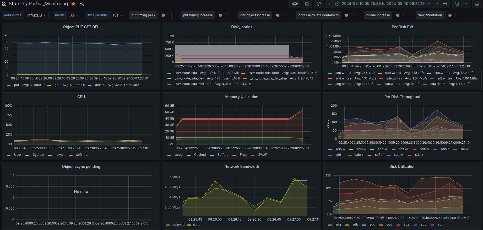483x230 pixels.
Task: Toggle the get object increase annotation
Action: click(x=279, y=15)
